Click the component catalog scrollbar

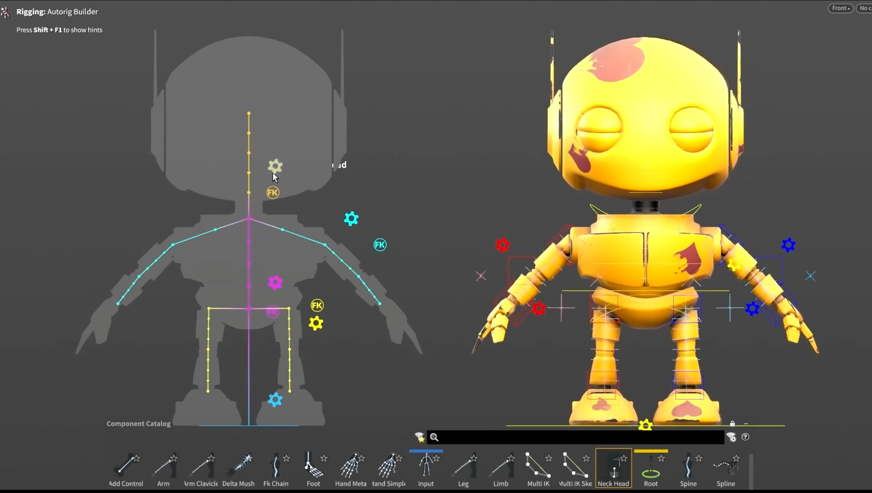(x=751, y=471)
